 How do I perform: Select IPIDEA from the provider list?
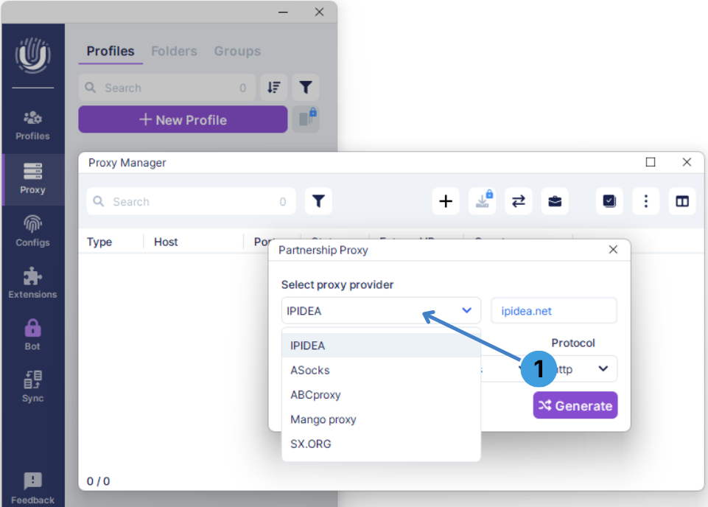tap(381, 346)
